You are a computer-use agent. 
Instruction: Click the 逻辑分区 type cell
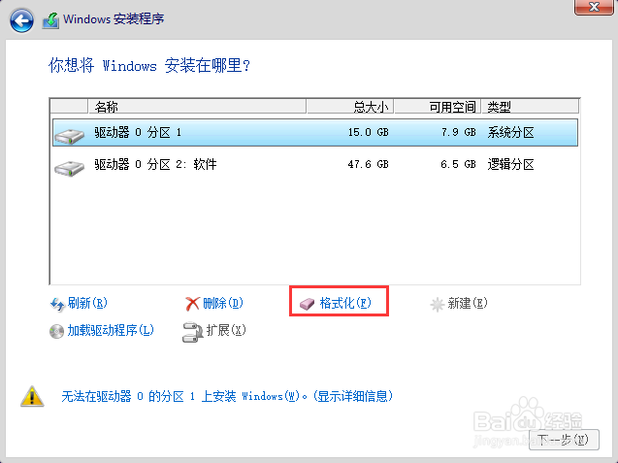[510, 164]
